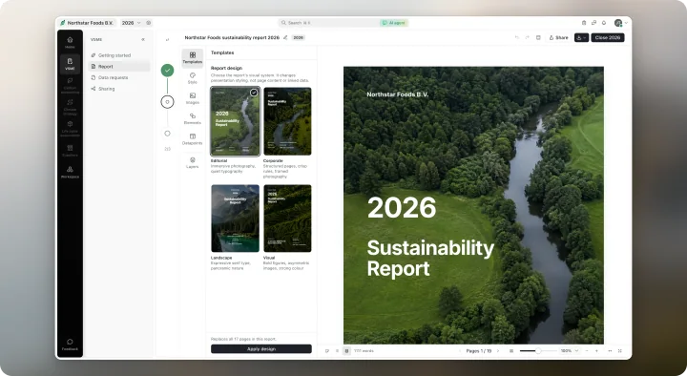Open the Templates tab

(193, 58)
